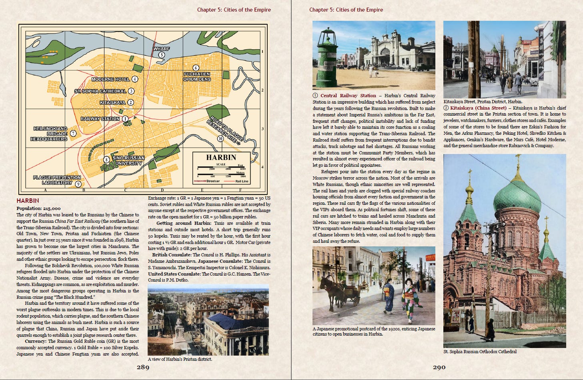Viewport: 583px width, 380px height.
Task: Click the Streetcar entry in the map legend
Action: 207,181
